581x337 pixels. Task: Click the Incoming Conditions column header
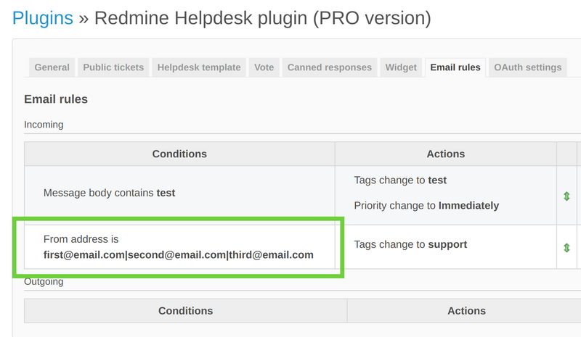coord(179,154)
